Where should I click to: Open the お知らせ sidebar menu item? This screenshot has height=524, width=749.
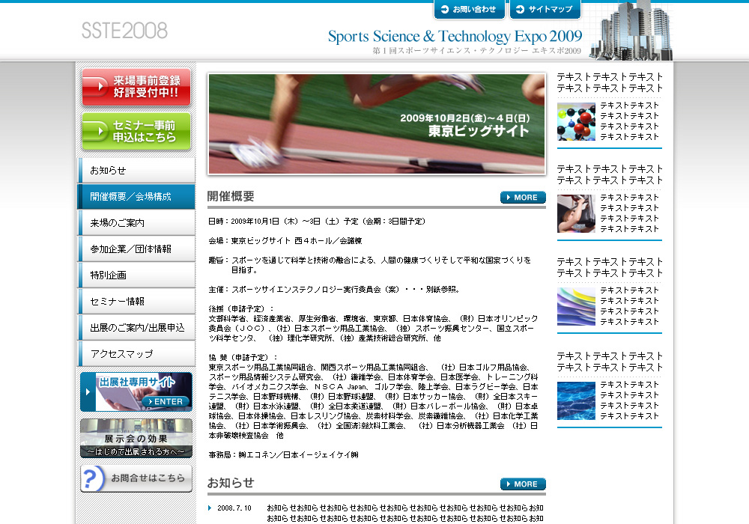pyautogui.click(x=136, y=171)
